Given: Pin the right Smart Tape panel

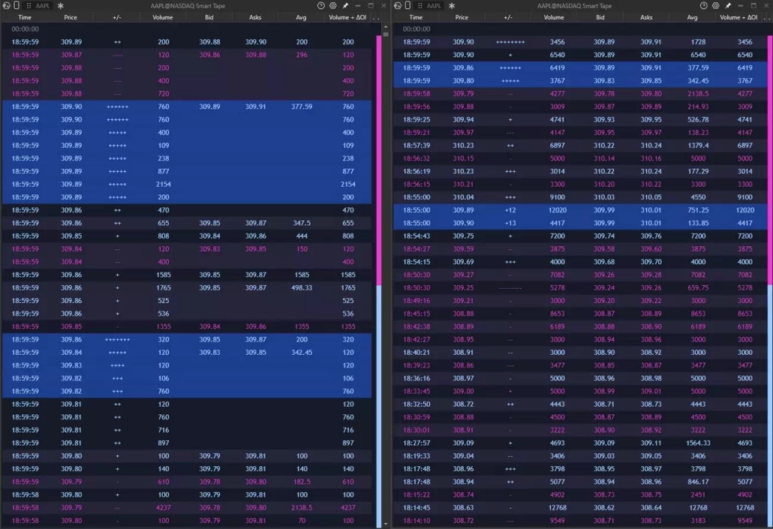Looking at the screenshot, I should pyautogui.click(x=728, y=5).
